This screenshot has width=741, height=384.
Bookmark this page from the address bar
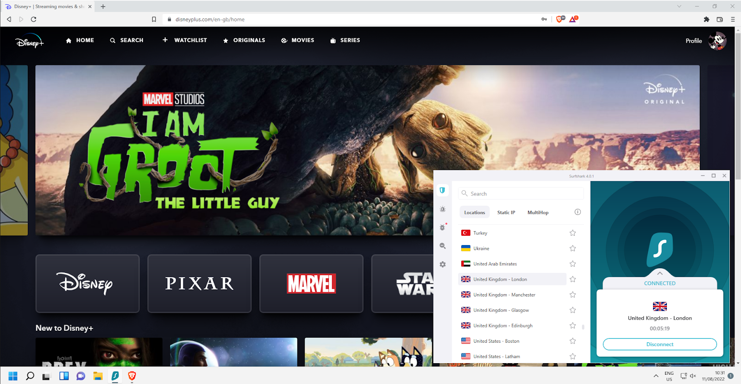154,19
